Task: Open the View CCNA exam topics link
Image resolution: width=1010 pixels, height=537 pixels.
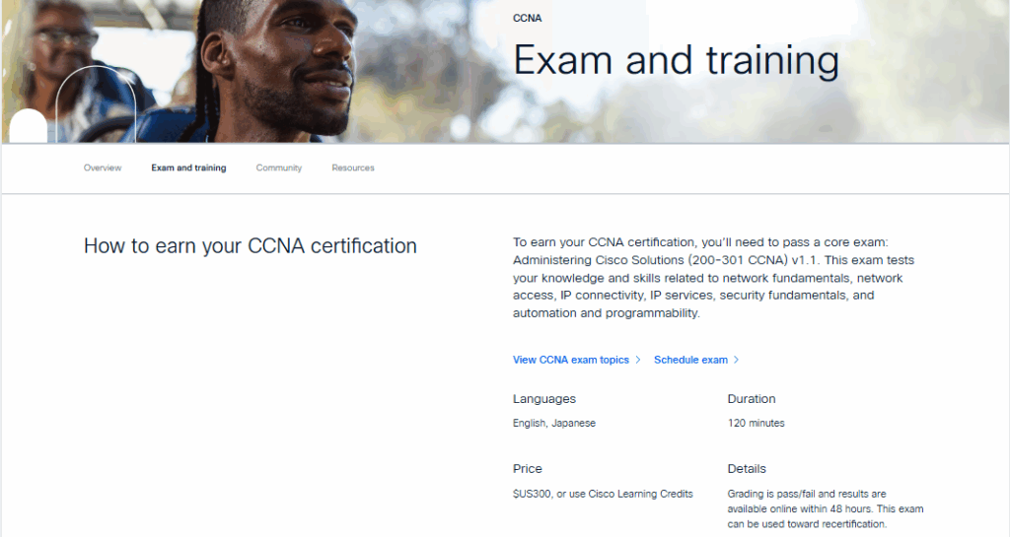Action: pos(571,361)
